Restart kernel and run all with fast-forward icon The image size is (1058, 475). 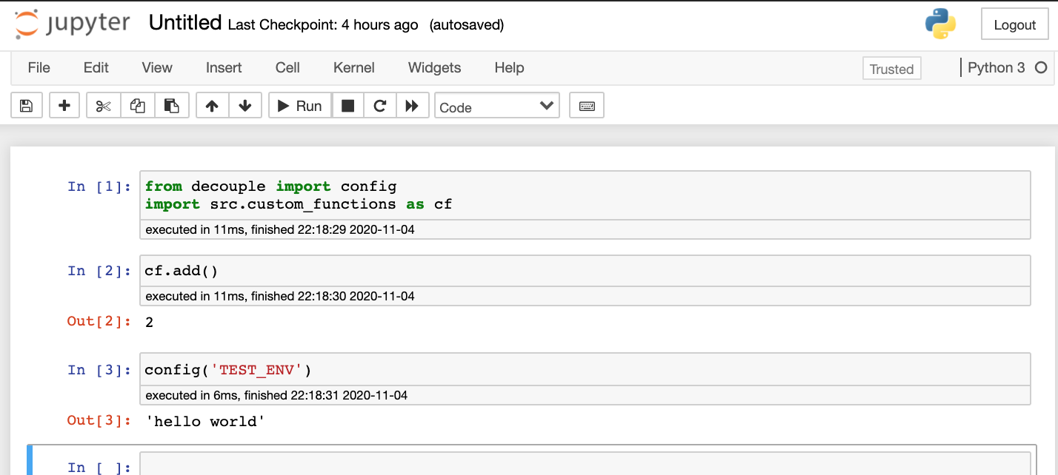tap(413, 106)
